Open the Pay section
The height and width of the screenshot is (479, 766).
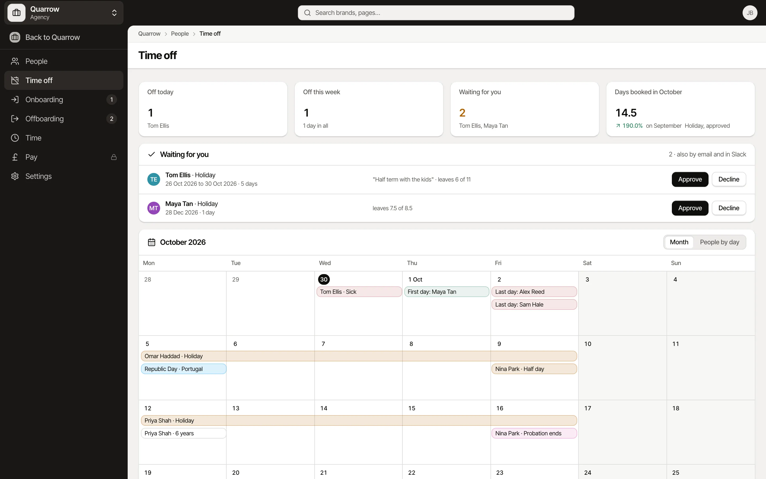pos(64,157)
